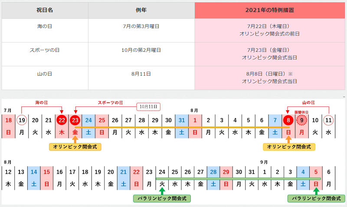Click the 2021年の特例措置 column header

269,10
